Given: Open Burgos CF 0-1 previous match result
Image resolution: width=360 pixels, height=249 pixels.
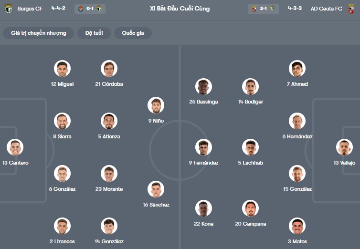Looking at the screenshot, I should click(x=90, y=9).
